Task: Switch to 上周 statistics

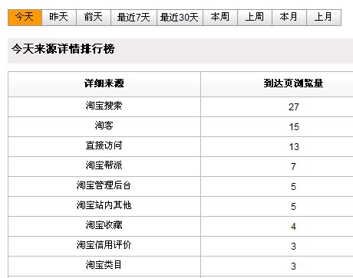Action: (255, 18)
